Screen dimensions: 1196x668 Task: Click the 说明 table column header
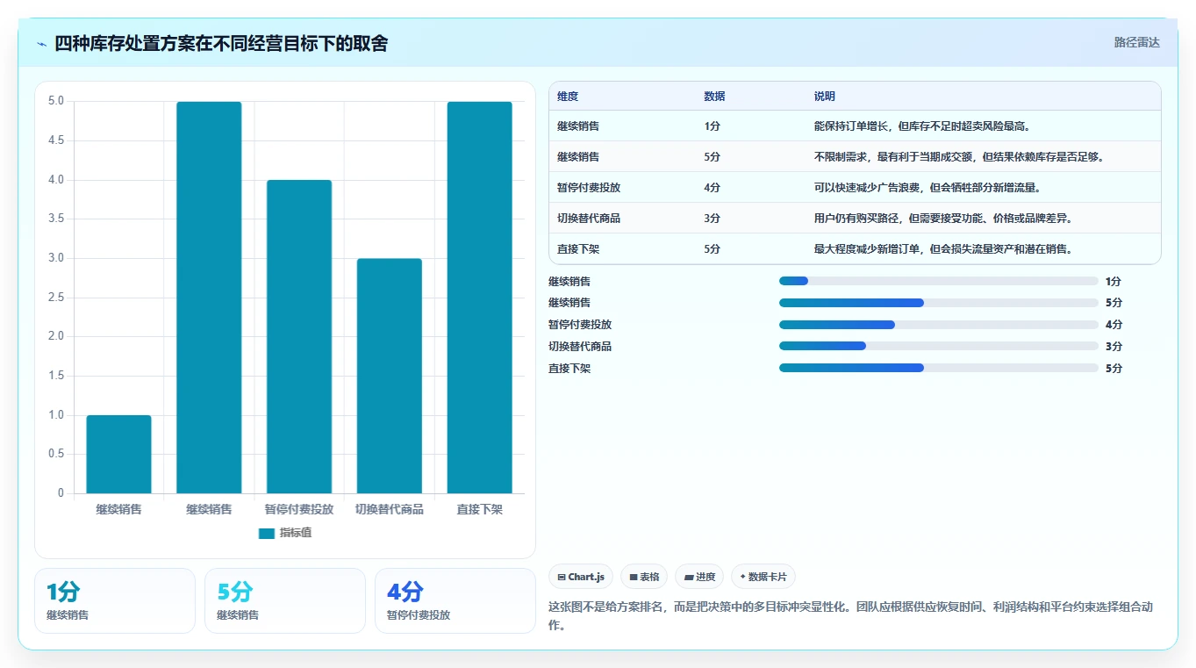coord(825,97)
